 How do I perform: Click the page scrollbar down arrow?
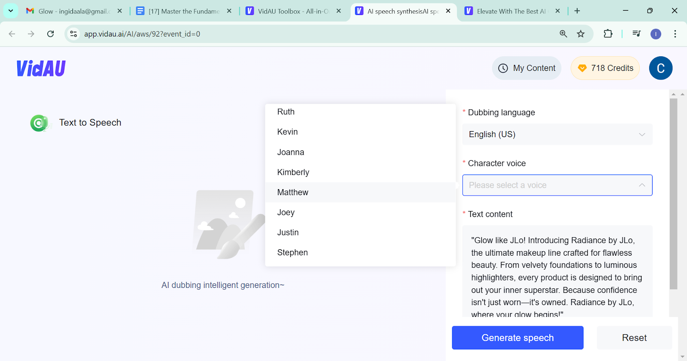point(682,357)
